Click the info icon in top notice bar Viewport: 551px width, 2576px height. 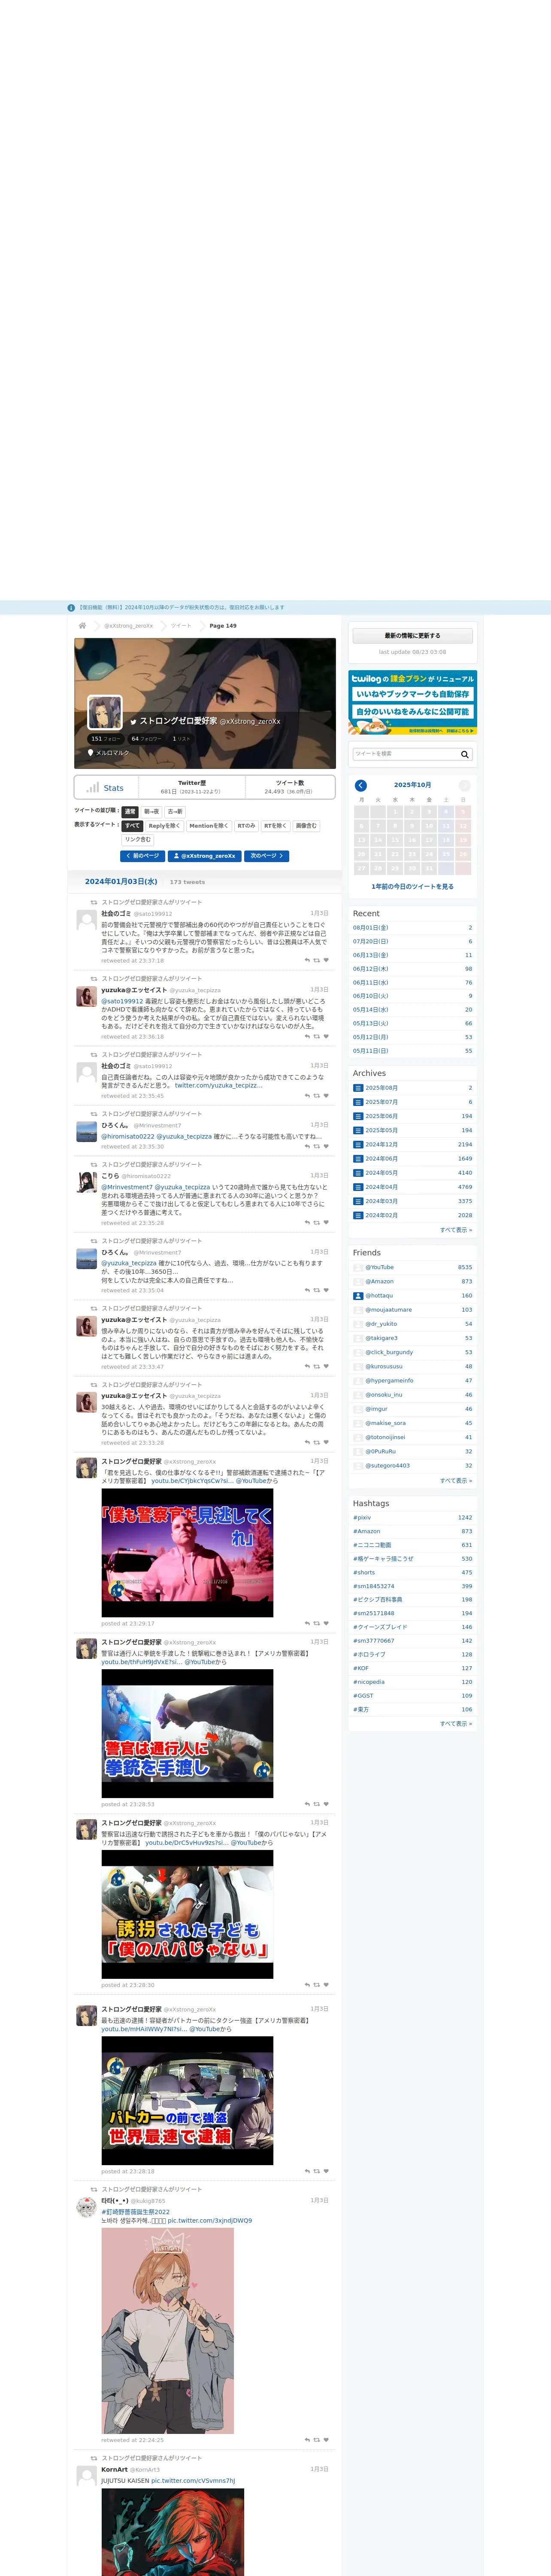point(71,607)
